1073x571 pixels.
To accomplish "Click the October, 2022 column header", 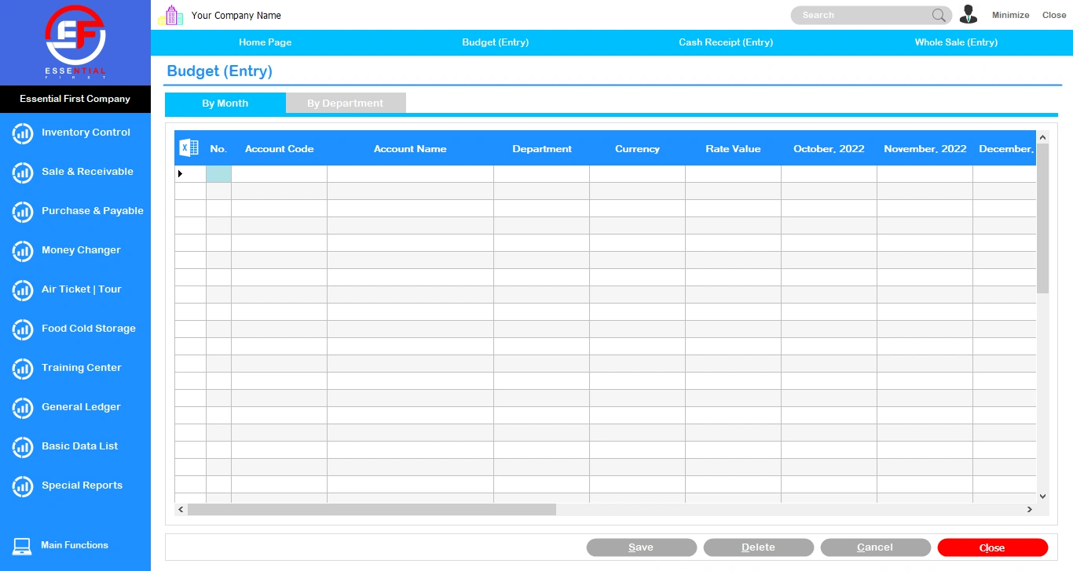I will [x=829, y=148].
